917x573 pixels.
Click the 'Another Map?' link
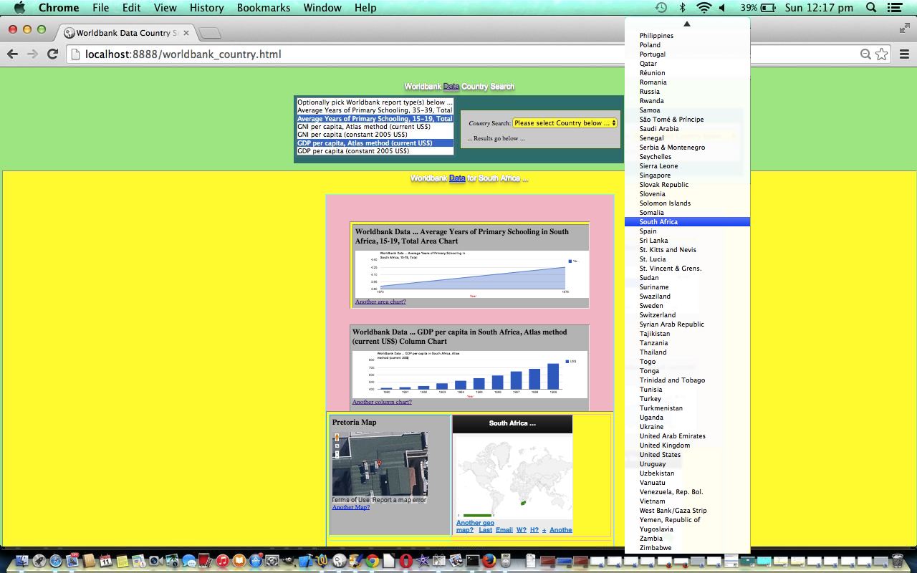351,507
